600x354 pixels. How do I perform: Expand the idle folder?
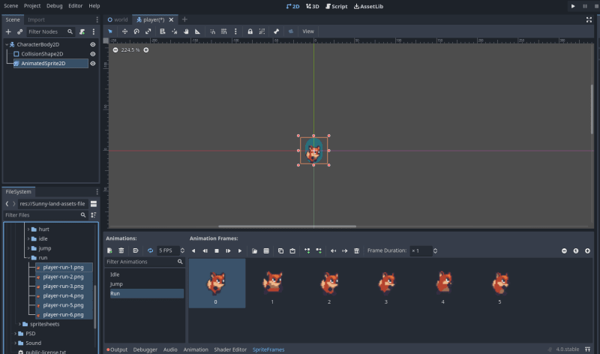pos(28,238)
